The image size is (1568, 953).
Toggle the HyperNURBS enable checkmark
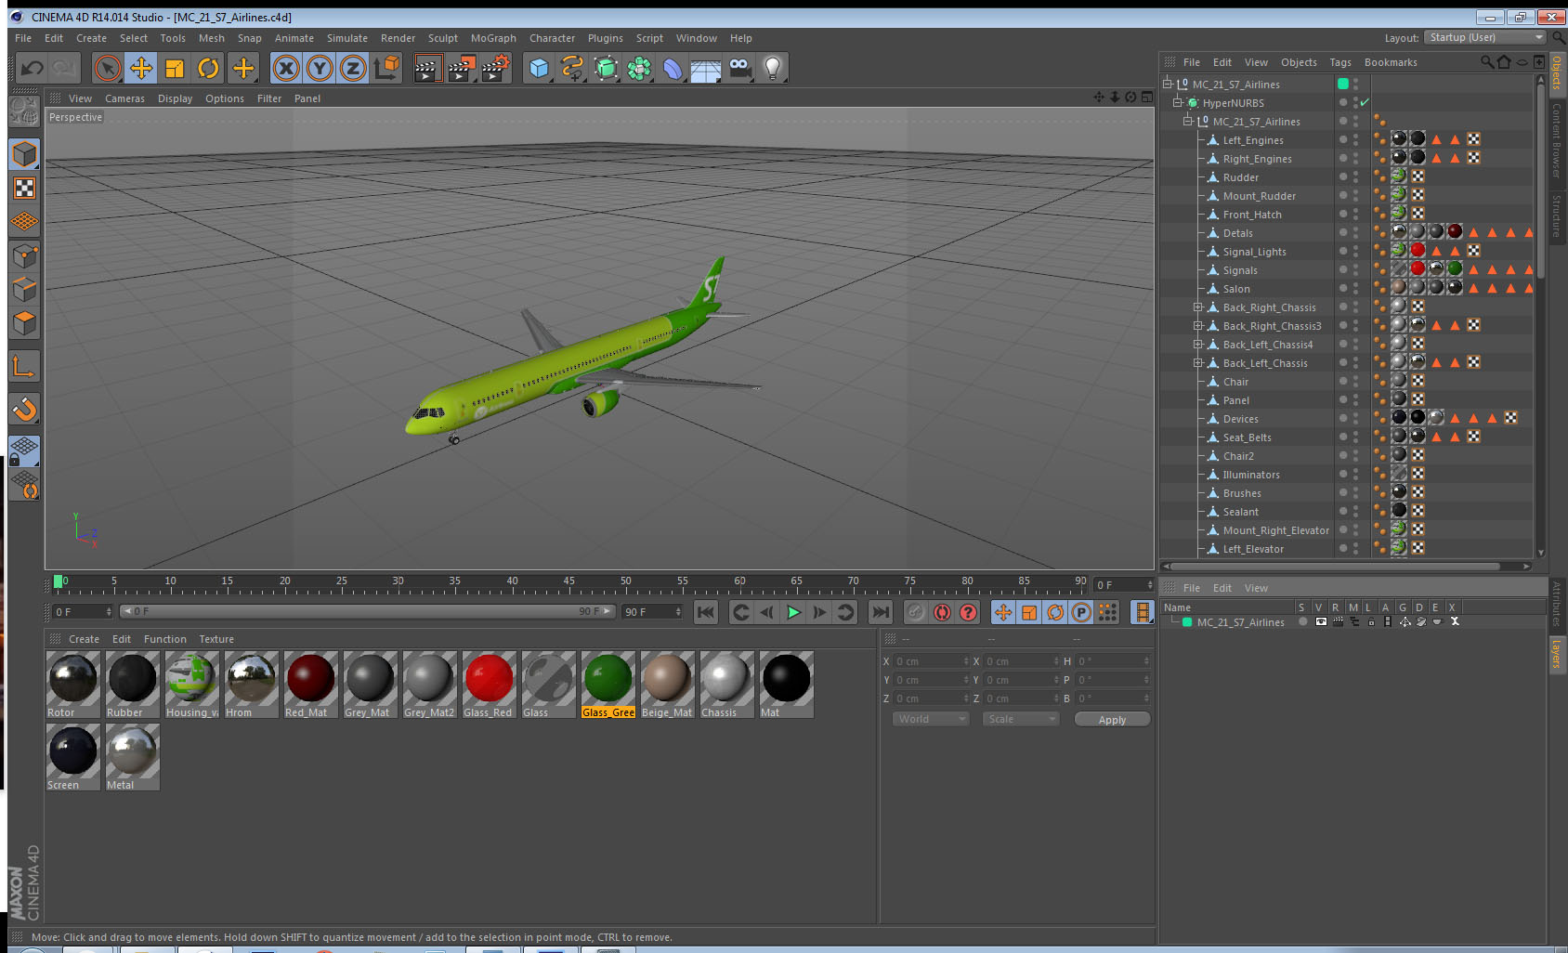pyautogui.click(x=1365, y=102)
